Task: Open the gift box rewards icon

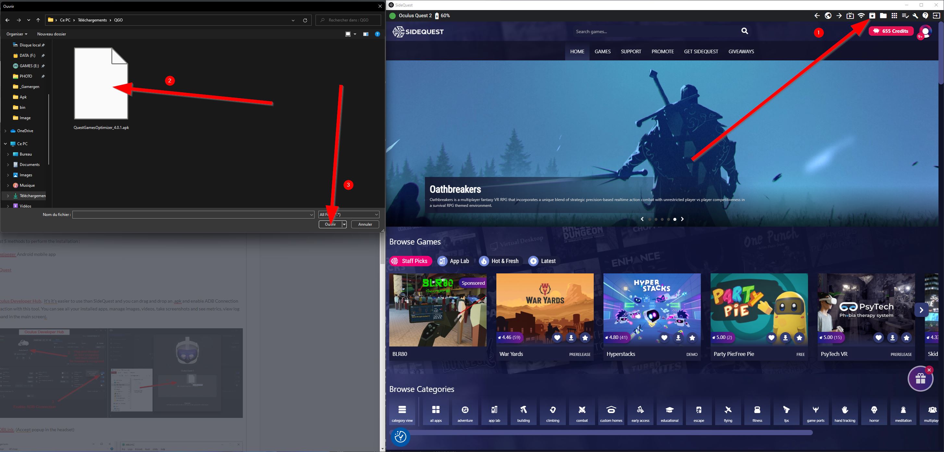Action: (x=920, y=379)
